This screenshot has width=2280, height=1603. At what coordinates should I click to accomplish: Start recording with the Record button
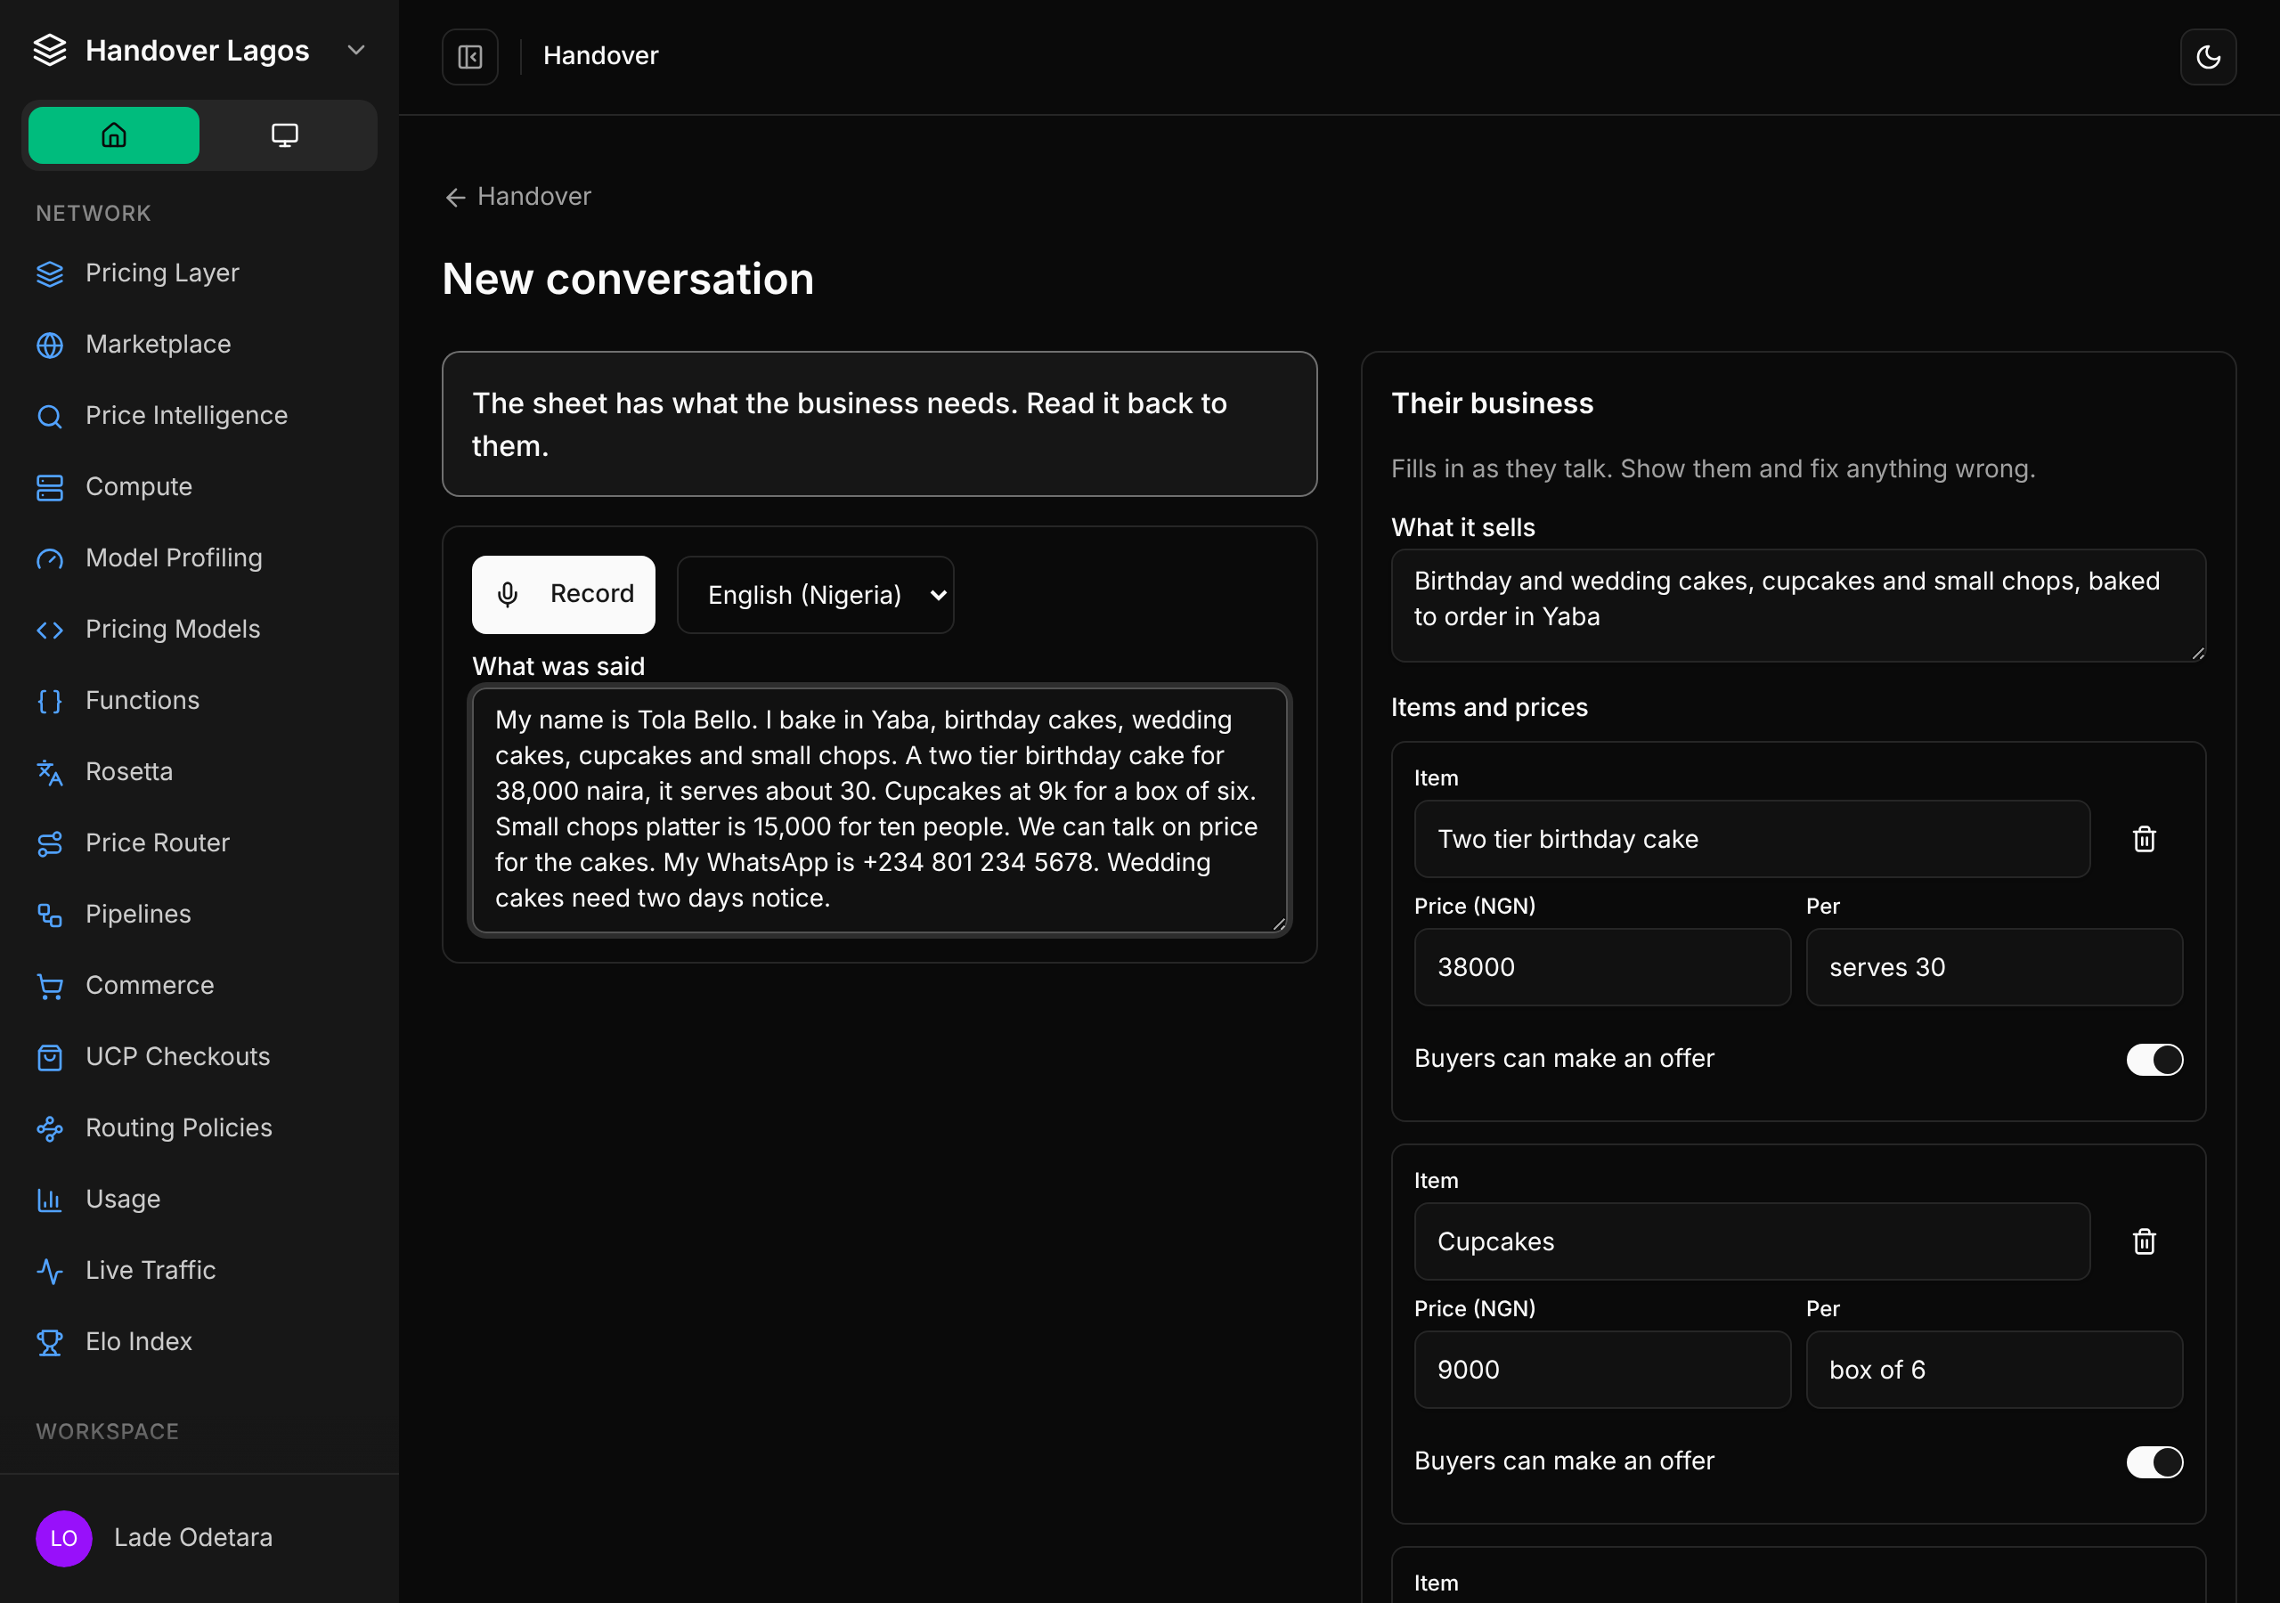(x=563, y=594)
